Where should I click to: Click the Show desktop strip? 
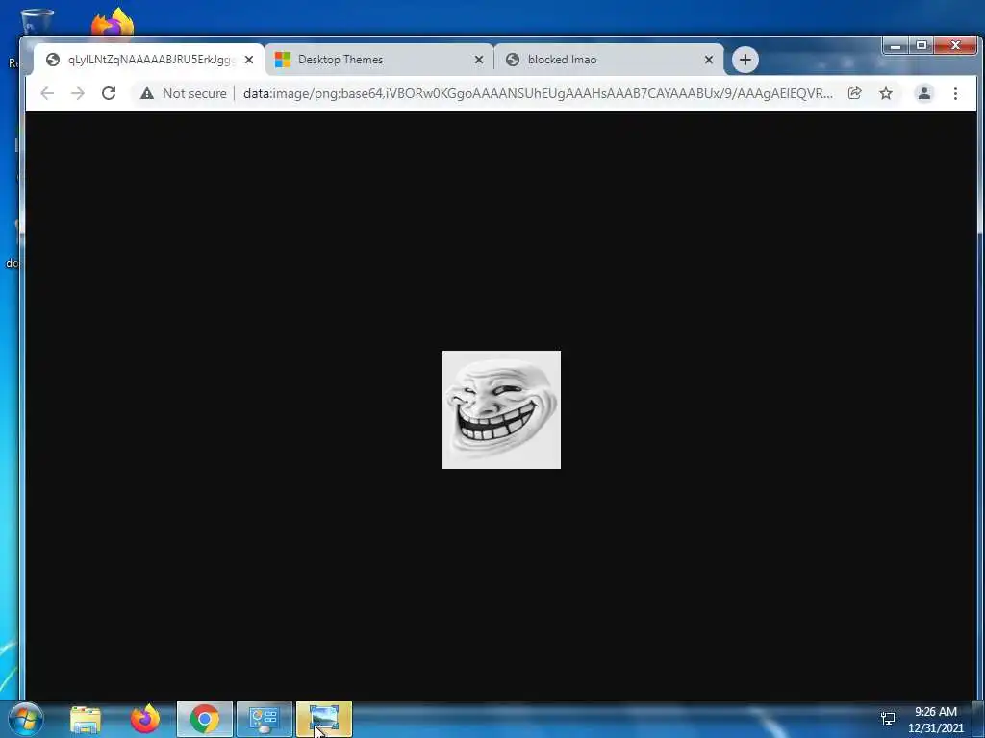978,719
